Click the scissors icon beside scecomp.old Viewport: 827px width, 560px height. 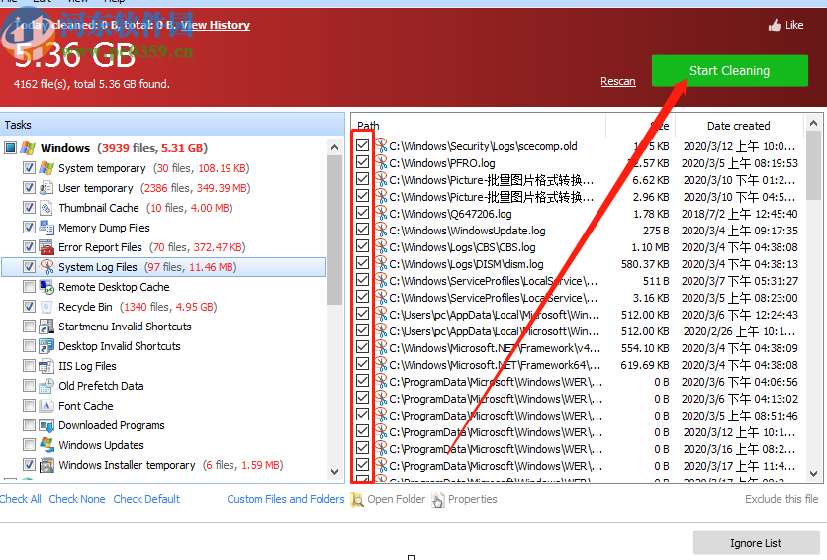381,145
